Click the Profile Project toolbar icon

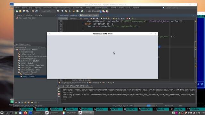[x=82, y=11]
